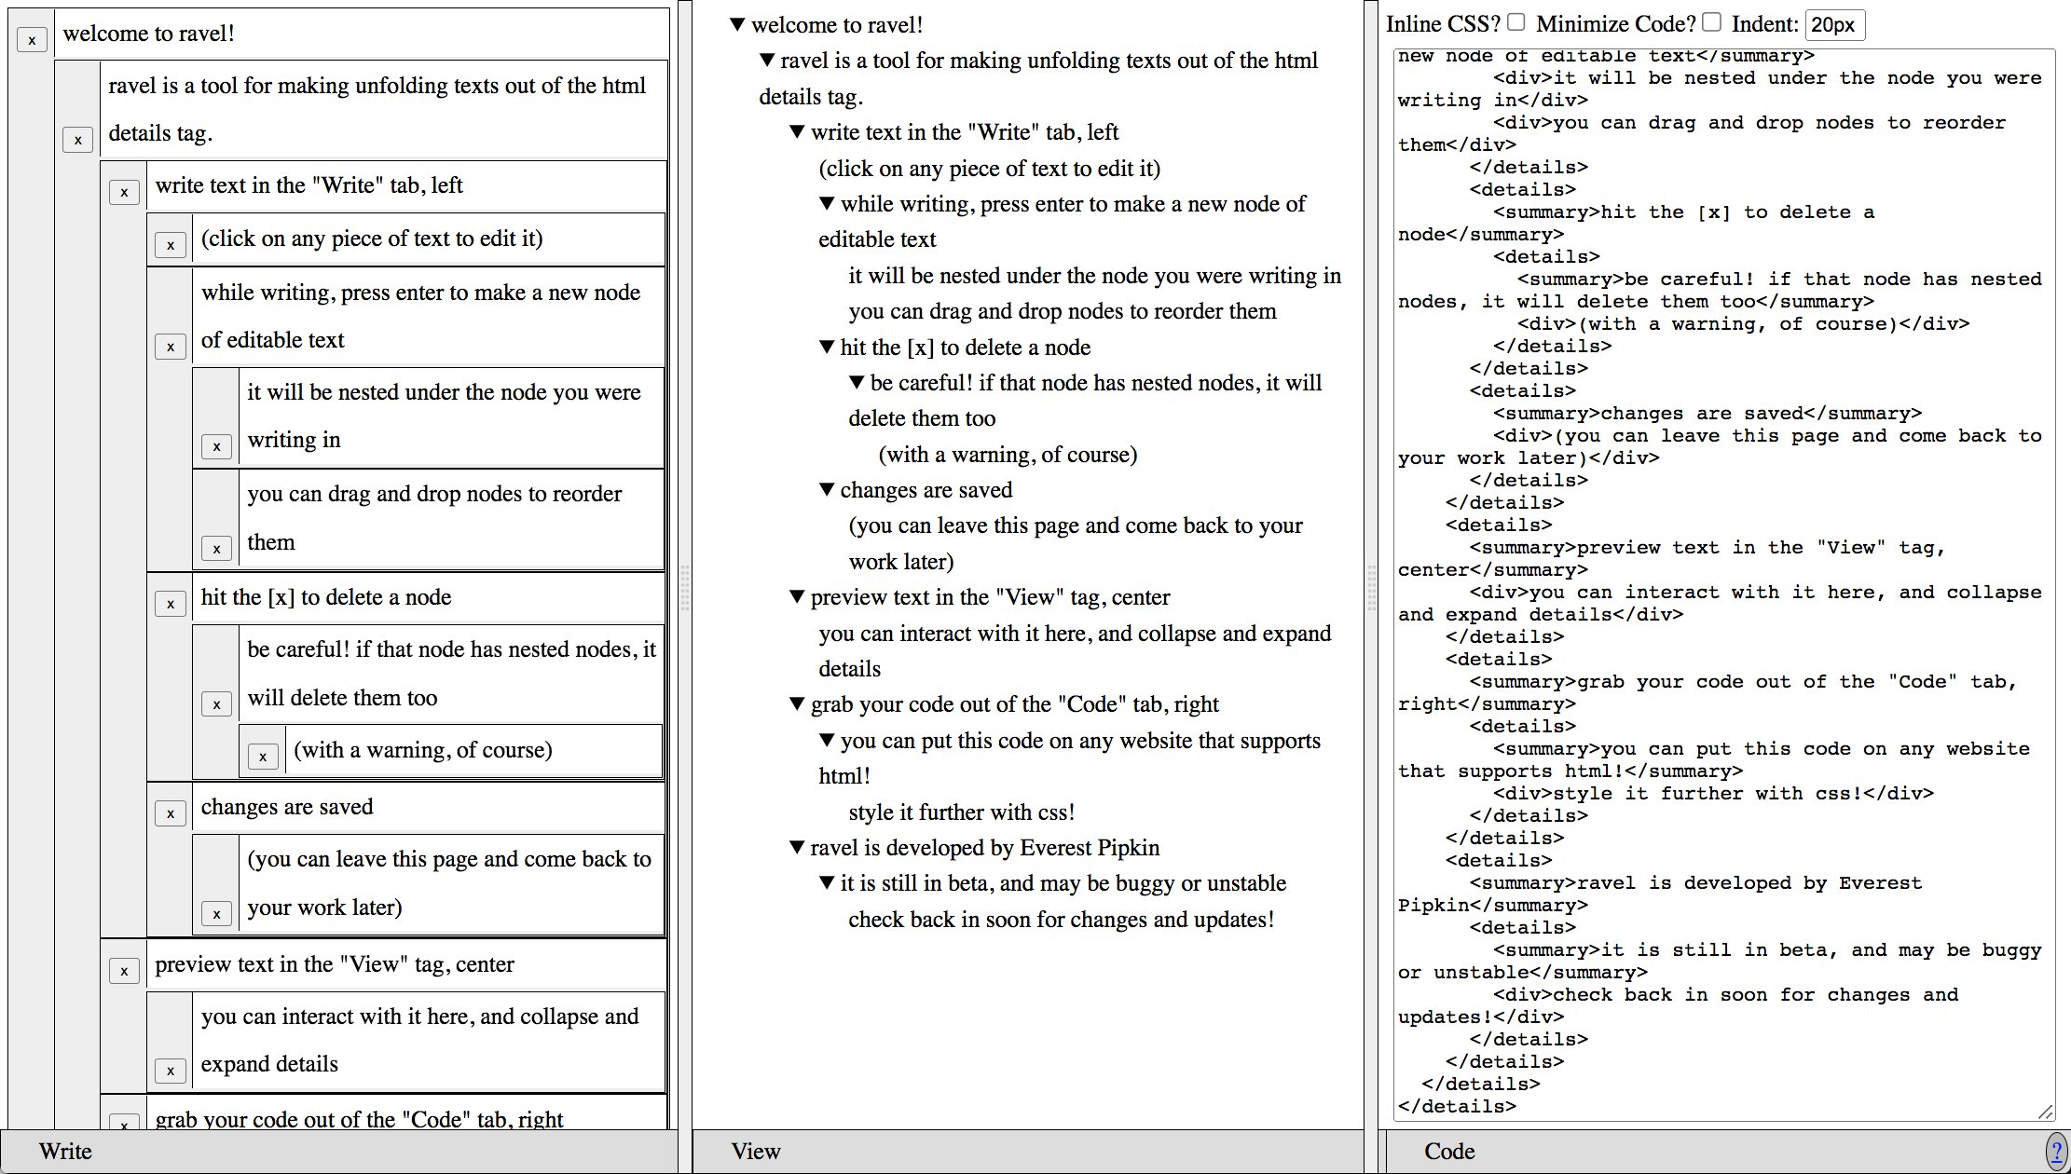Toggle the Minimize Code checkbox
This screenshot has width=2071, height=1174.
pos(1711,22)
